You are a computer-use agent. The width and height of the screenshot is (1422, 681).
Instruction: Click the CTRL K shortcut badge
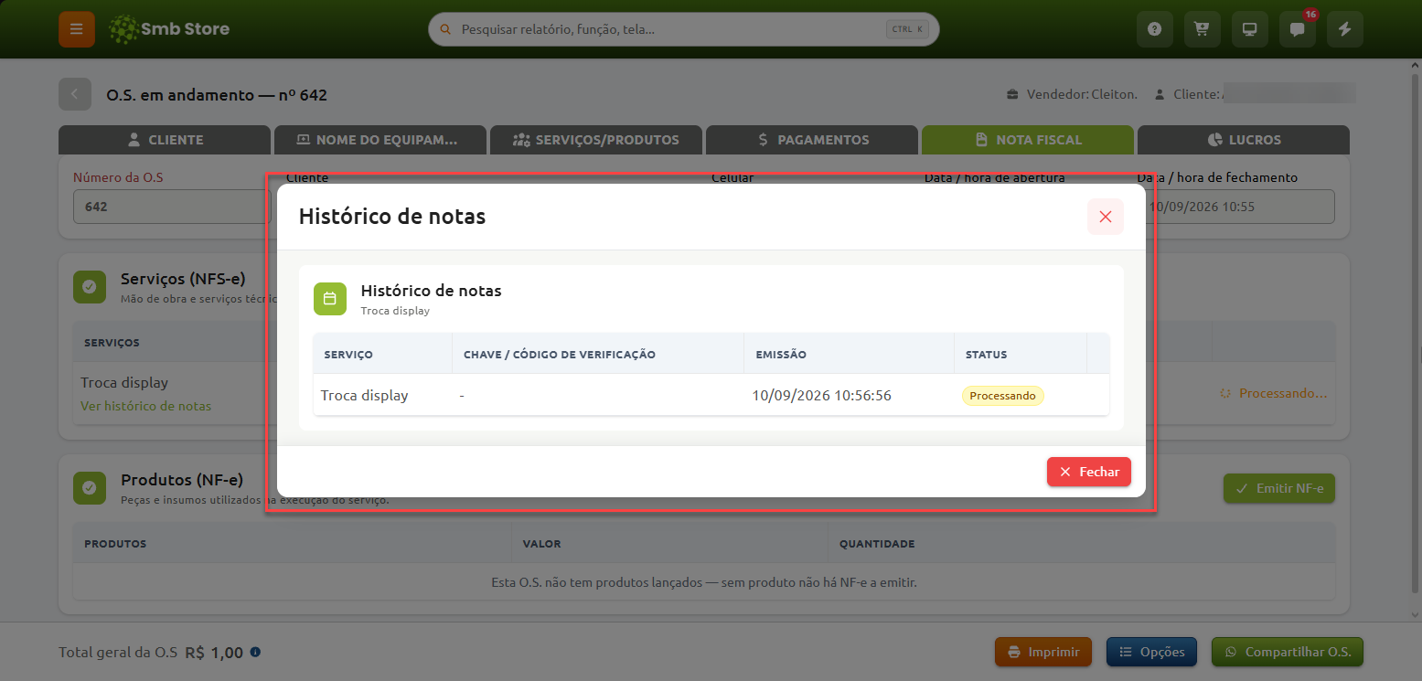907,29
